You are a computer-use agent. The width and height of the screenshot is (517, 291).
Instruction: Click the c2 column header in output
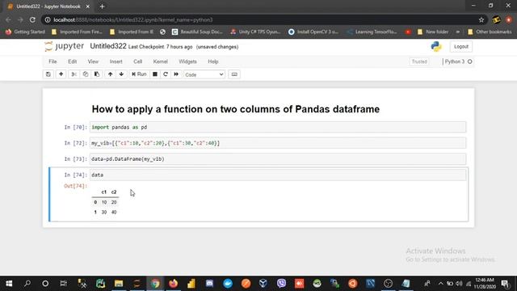pos(114,192)
